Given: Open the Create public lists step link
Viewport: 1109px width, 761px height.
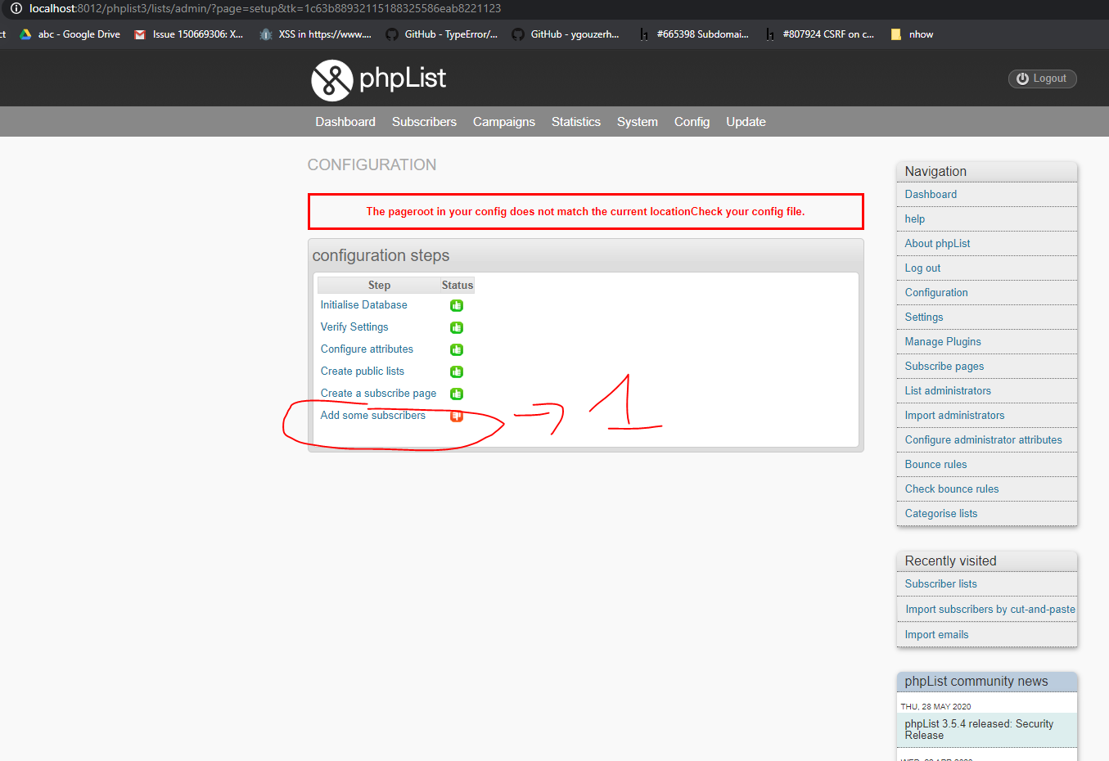Looking at the screenshot, I should tap(362, 371).
